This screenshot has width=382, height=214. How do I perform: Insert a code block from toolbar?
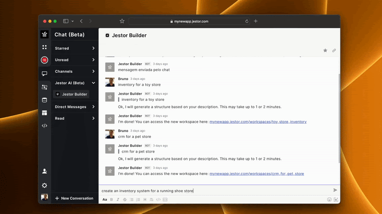click(165, 199)
